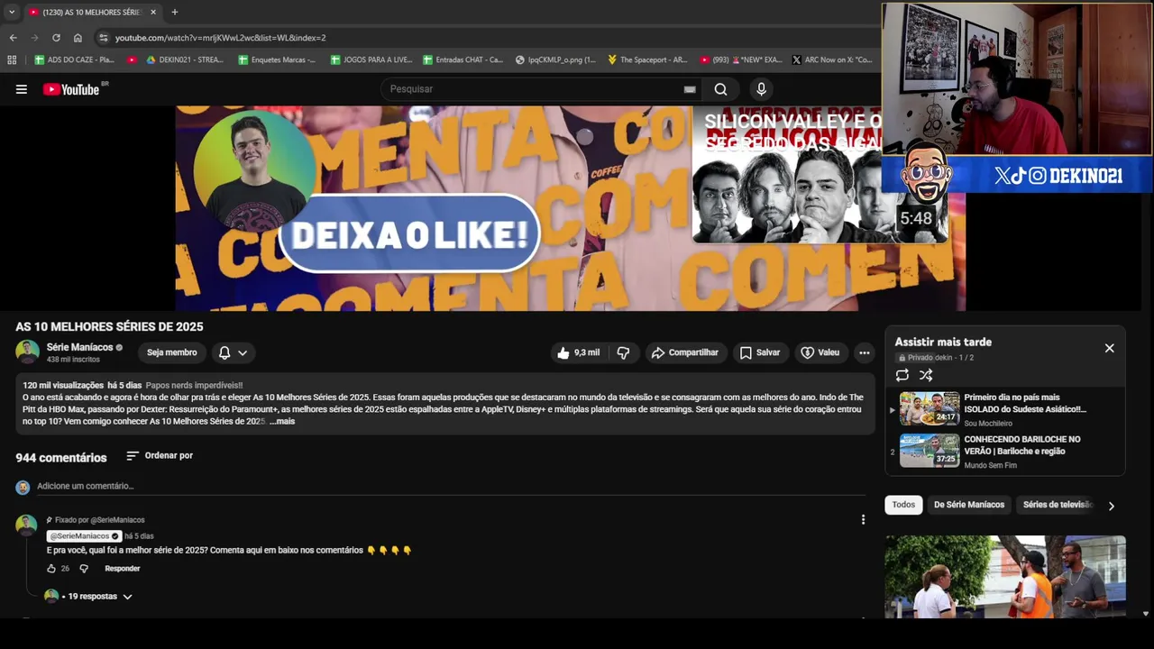Viewport: 1154px width, 649px height.
Task: Click the Compartilhar share button
Action: coord(685,352)
